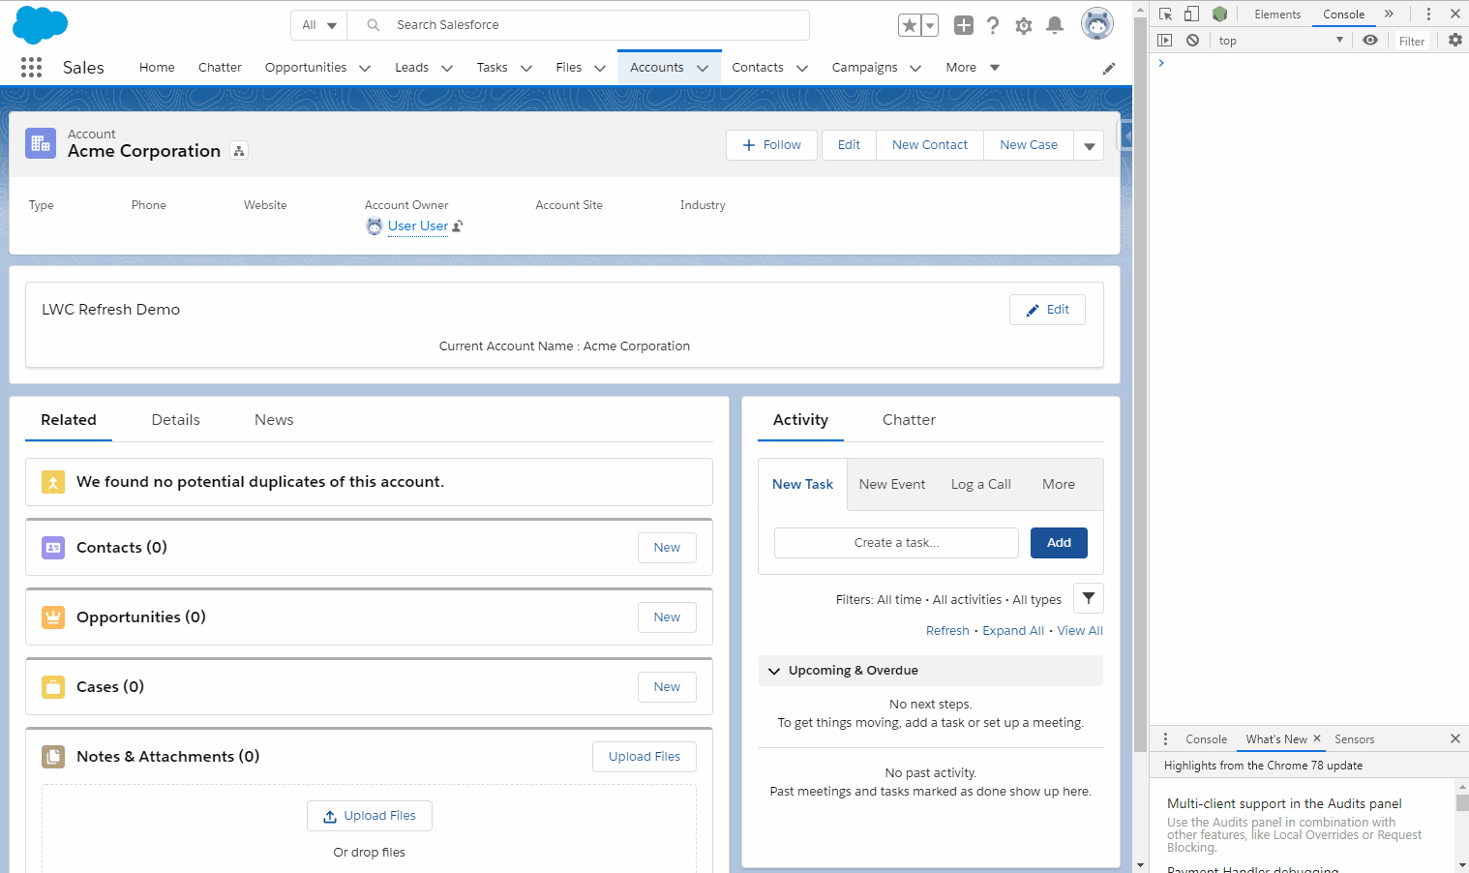Click the pencil icon to edit navigation
The height and width of the screenshot is (873, 1469).
pos(1109,68)
